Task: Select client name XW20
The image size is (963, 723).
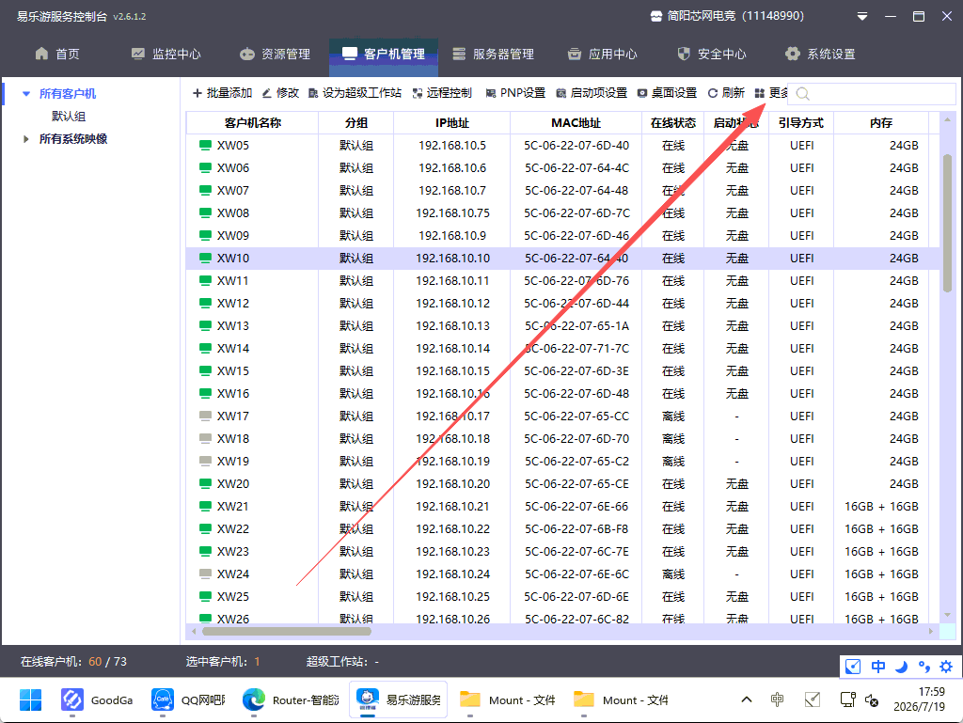Action: click(233, 483)
